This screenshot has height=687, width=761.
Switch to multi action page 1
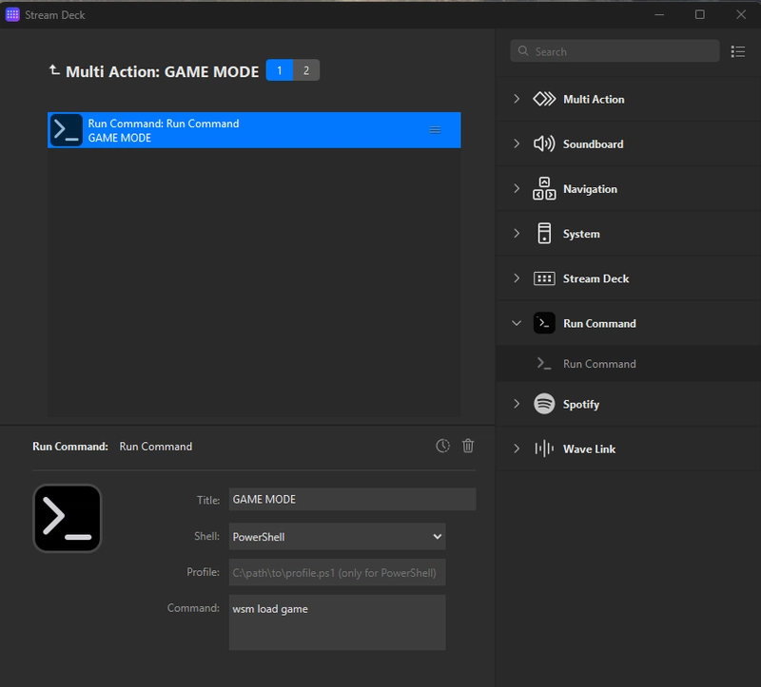(x=279, y=70)
